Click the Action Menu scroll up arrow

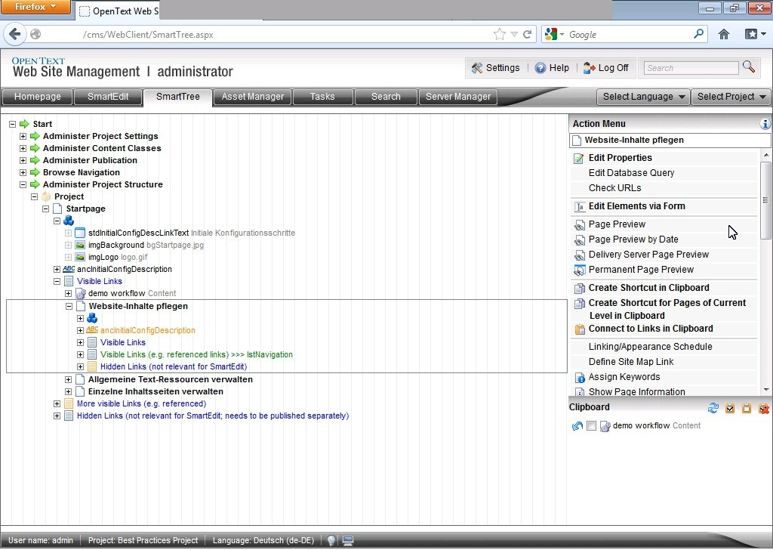[x=765, y=156]
